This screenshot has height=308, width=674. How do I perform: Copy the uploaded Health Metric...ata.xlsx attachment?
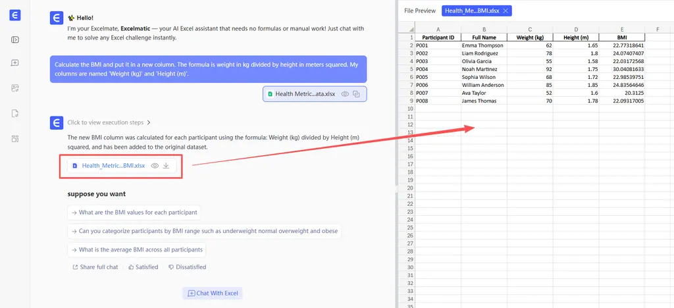pos(356,94)
